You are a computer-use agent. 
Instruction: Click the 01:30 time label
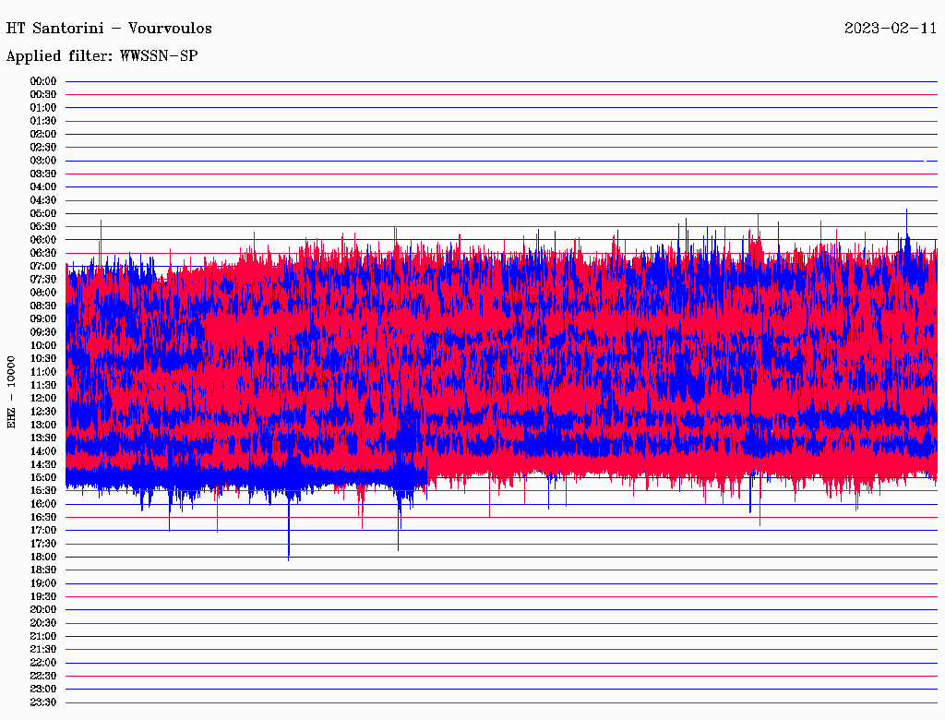click(x=43, y=121)
